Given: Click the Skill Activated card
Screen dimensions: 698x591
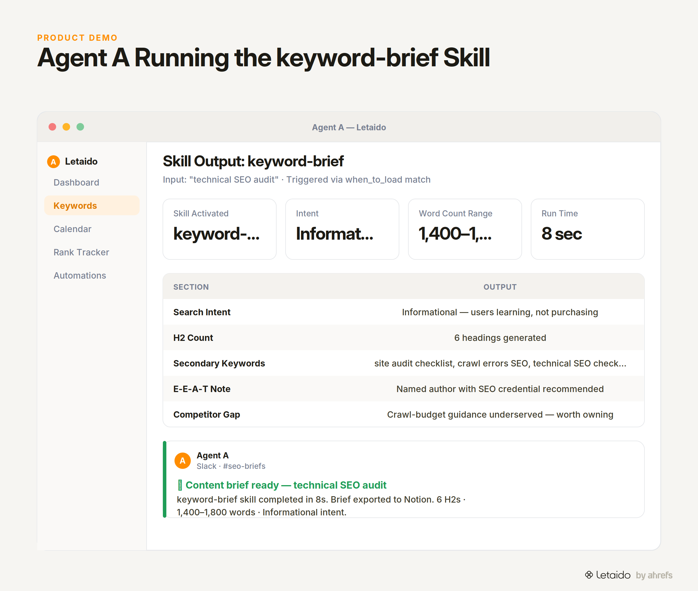Looking at the screenshot, I should pyautogui.click(x=219, y=229).
